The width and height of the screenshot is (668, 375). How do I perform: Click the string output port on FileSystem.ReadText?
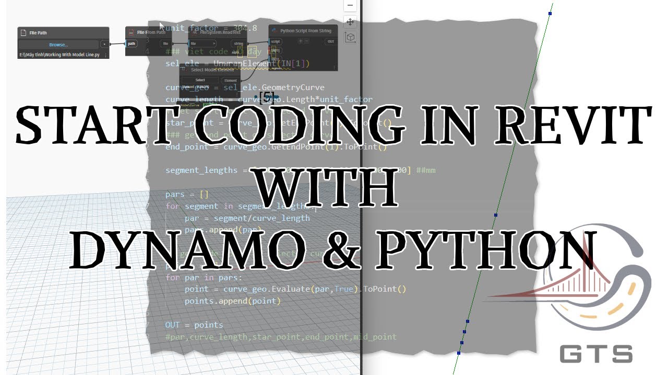tap(238, 44)
